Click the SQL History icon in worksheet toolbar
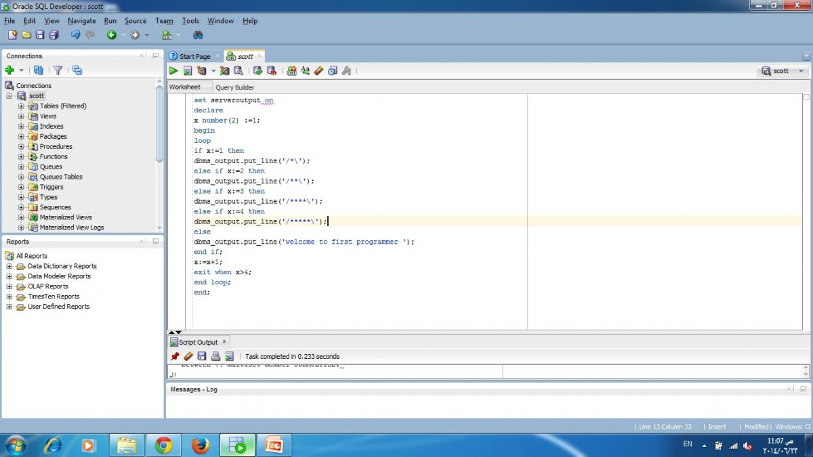 click(332, 70)
